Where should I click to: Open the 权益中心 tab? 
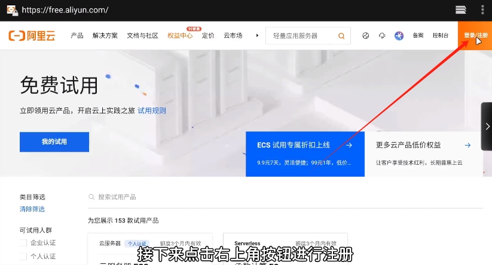tap(180, 36)
